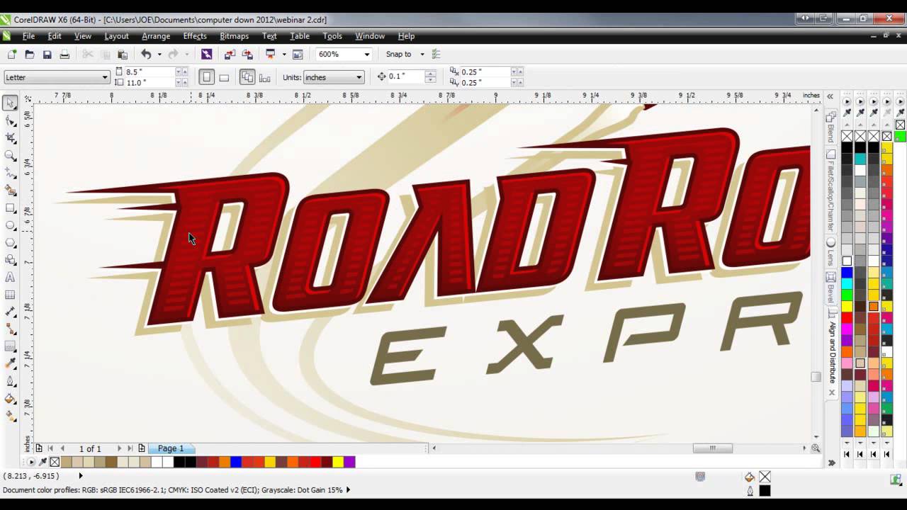
Task: Click the Export icon
Action: (x=247, y=54)
